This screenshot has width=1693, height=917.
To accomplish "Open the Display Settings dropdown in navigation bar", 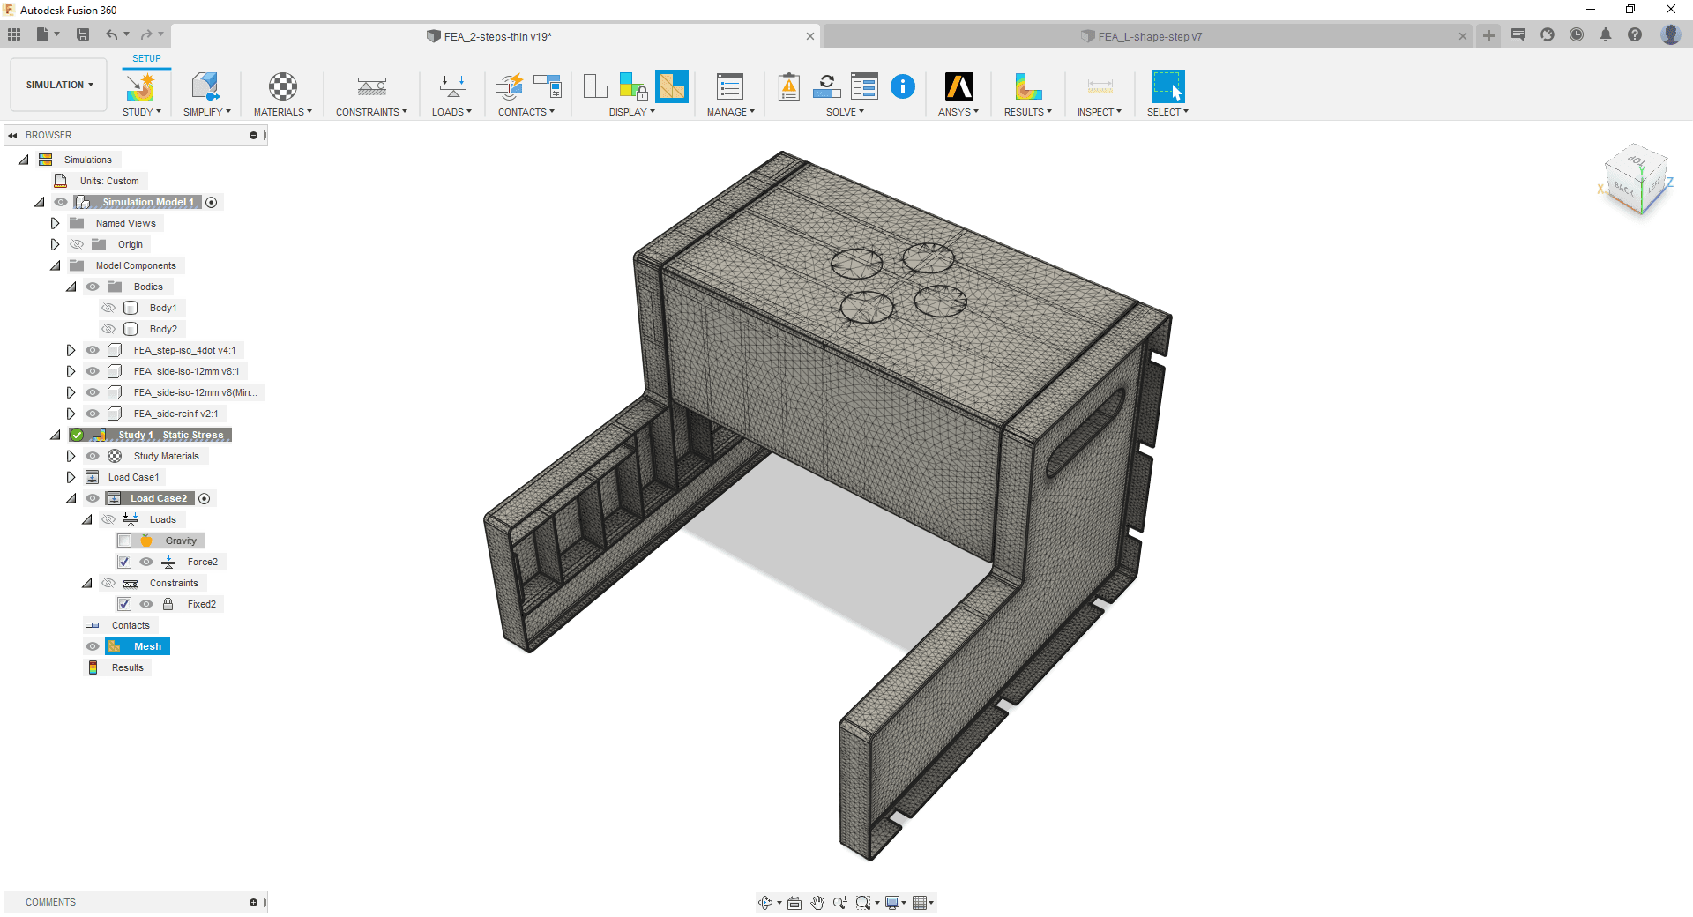I will 896,902.
